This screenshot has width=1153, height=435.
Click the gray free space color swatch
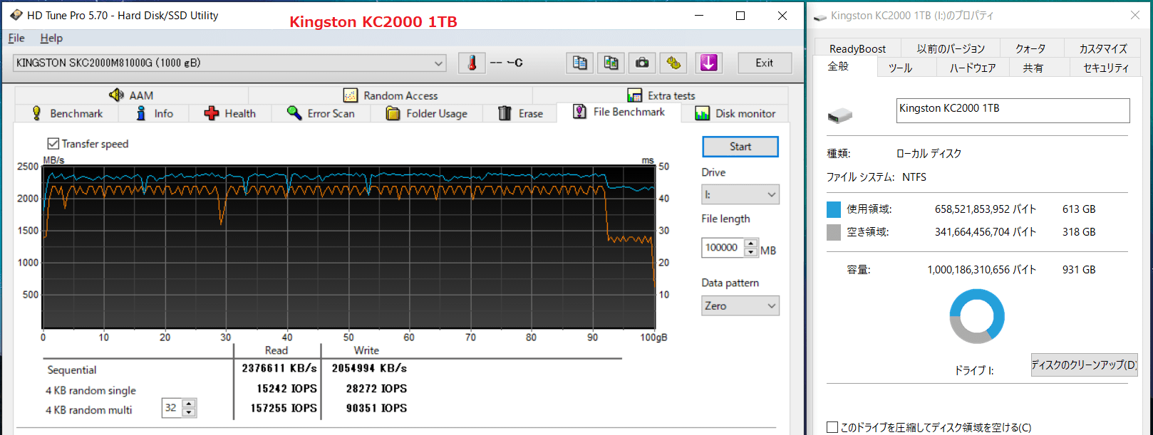click(x=834, y=232)
